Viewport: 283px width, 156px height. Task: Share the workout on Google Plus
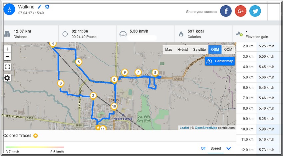(x=240, y=11)
